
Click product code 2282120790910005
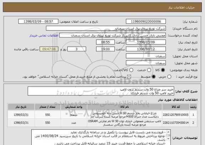point(175,115)
